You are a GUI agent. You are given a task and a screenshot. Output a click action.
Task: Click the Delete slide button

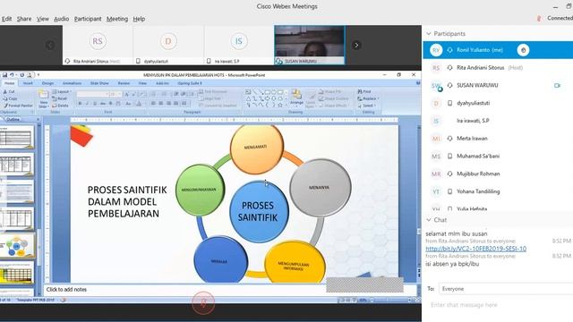pos(61,106)
